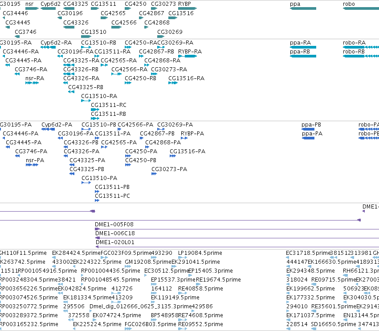The width and height of the screenshot is (379, 331).
Task: Select EST EK294348.5prime
Action: [310, 271]
